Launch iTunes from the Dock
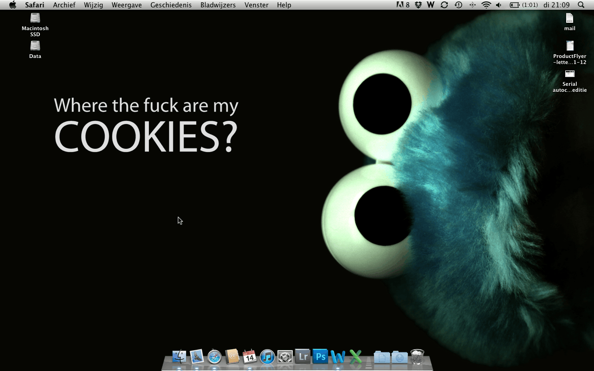 pos(267,356)
